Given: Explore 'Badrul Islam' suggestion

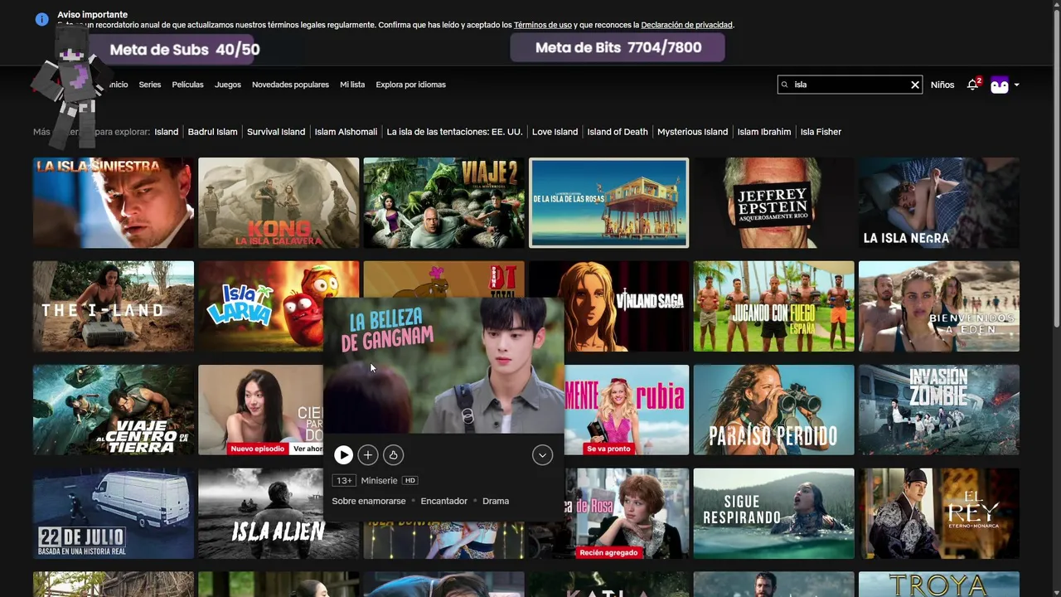Looking at the screenshot, I should click(212, 132).
